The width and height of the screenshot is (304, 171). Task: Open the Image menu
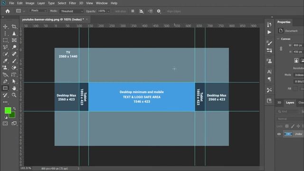point(30,3)
